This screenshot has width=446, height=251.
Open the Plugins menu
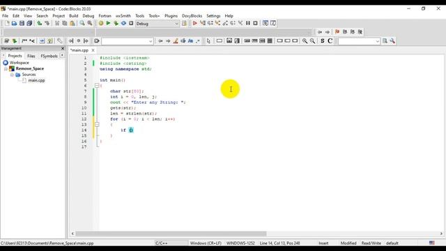[x=171, y=16]
